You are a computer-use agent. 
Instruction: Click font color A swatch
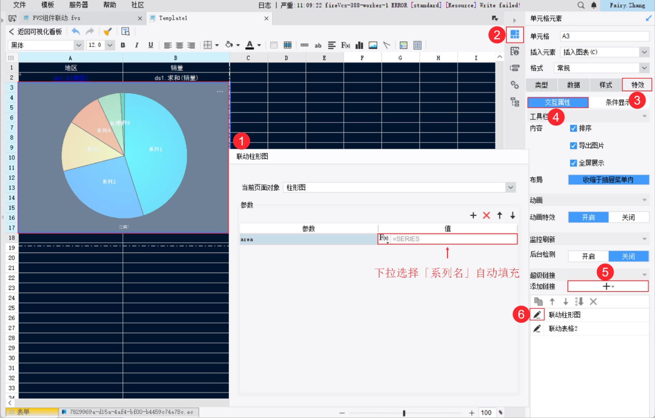tap(250, 45)
